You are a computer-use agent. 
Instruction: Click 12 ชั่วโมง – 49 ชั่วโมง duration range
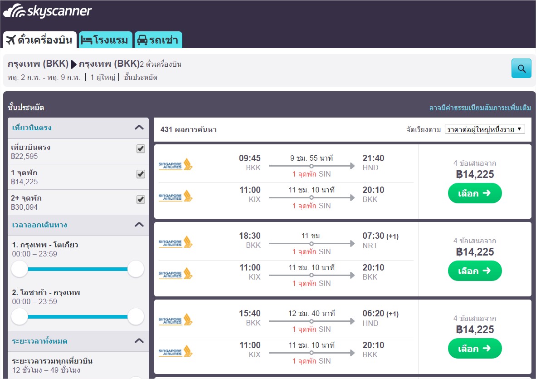point(46,370)
